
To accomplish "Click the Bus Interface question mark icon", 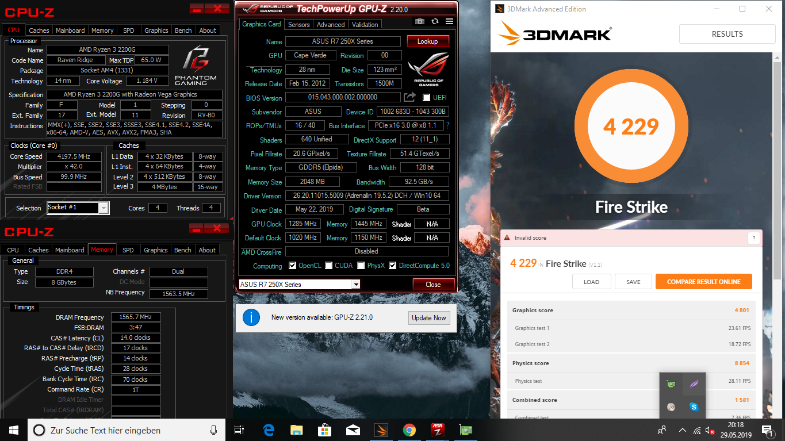I will [447, 125].
